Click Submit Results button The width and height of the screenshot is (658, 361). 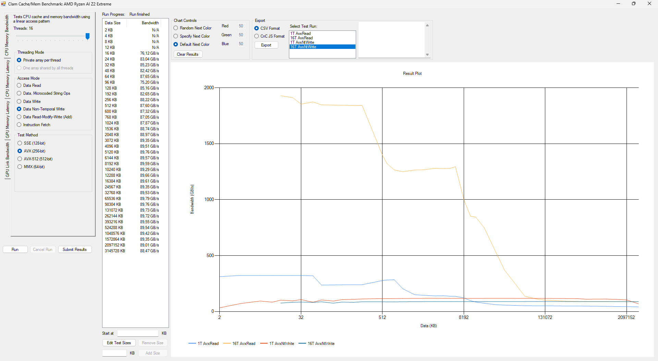(74, 250)
